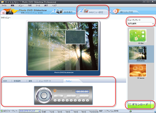Click the application icon in title bar
The height and width of the screenshot is (113, 156).
tap(2, 2)
